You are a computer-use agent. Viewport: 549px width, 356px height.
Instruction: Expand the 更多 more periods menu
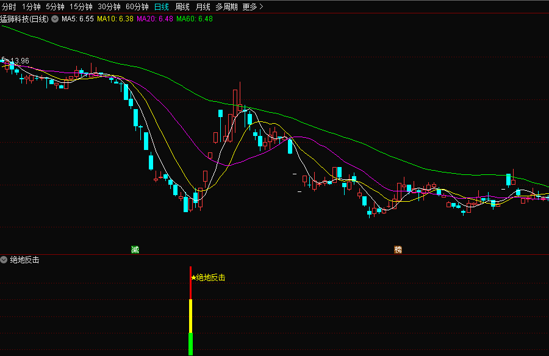click(x=253, y=7)
